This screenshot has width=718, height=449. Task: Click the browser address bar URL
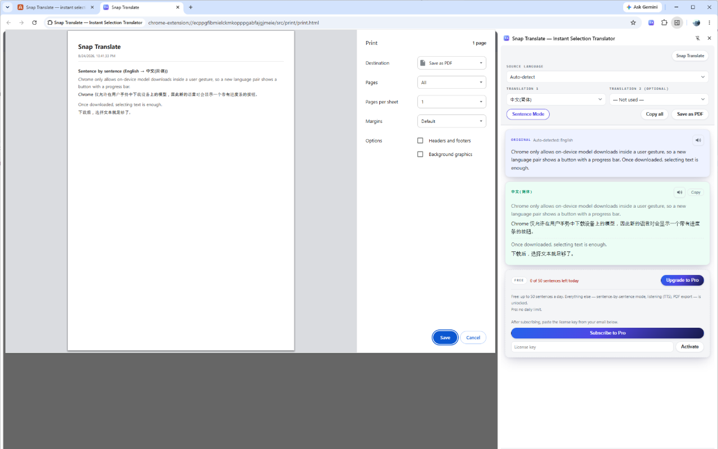[233, 22]
